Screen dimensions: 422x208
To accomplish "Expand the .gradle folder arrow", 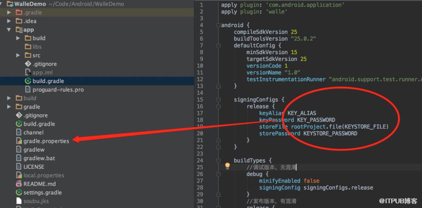I will [9, 12].
